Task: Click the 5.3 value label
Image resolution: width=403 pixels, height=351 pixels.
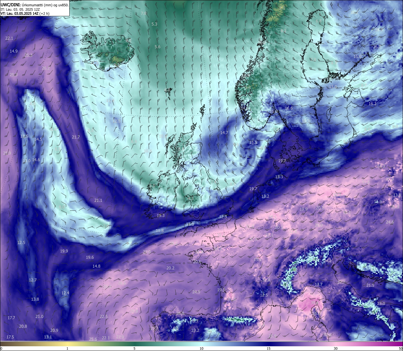Action: [x=154, y=24]
